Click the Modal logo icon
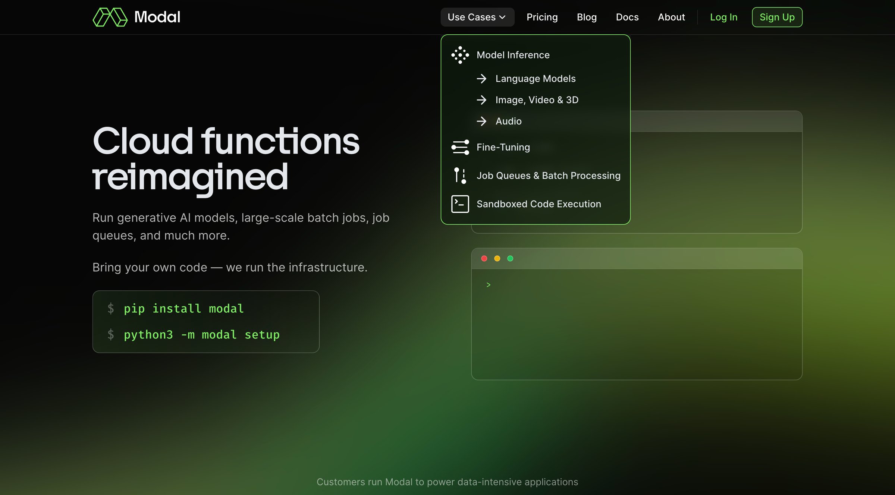895x495 pixels. [110, 17]
